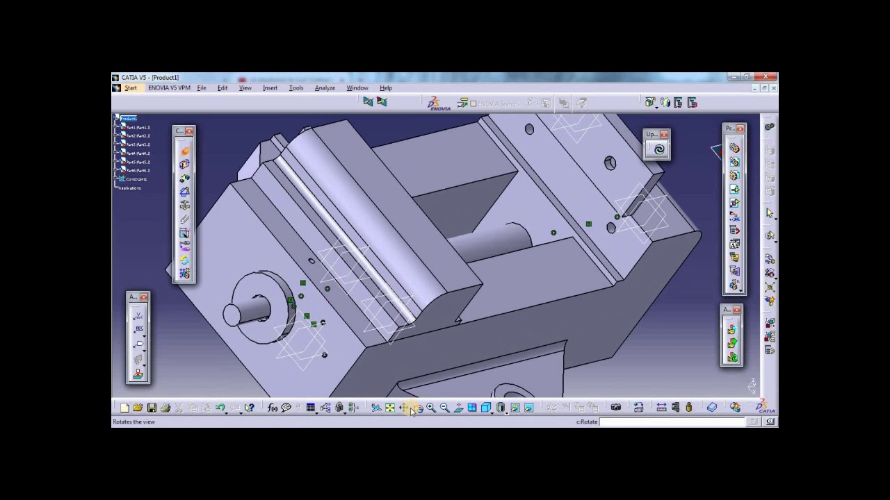Click the Update spiral icon
This screenshot has width=890, height=500.
659,149
